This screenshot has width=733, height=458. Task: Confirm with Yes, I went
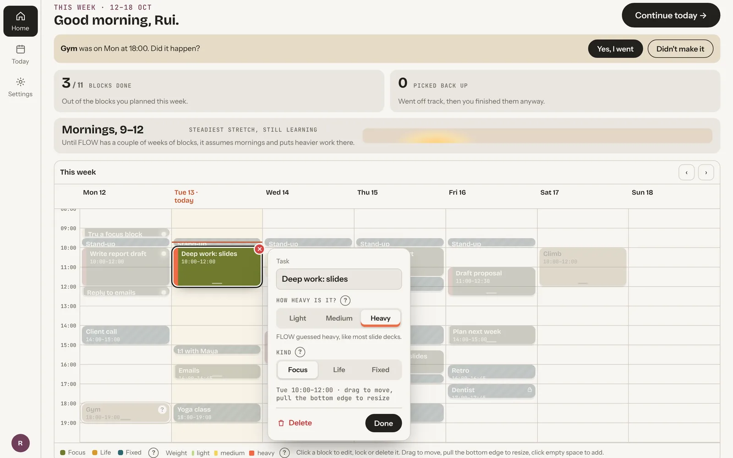tap(615, 49)
